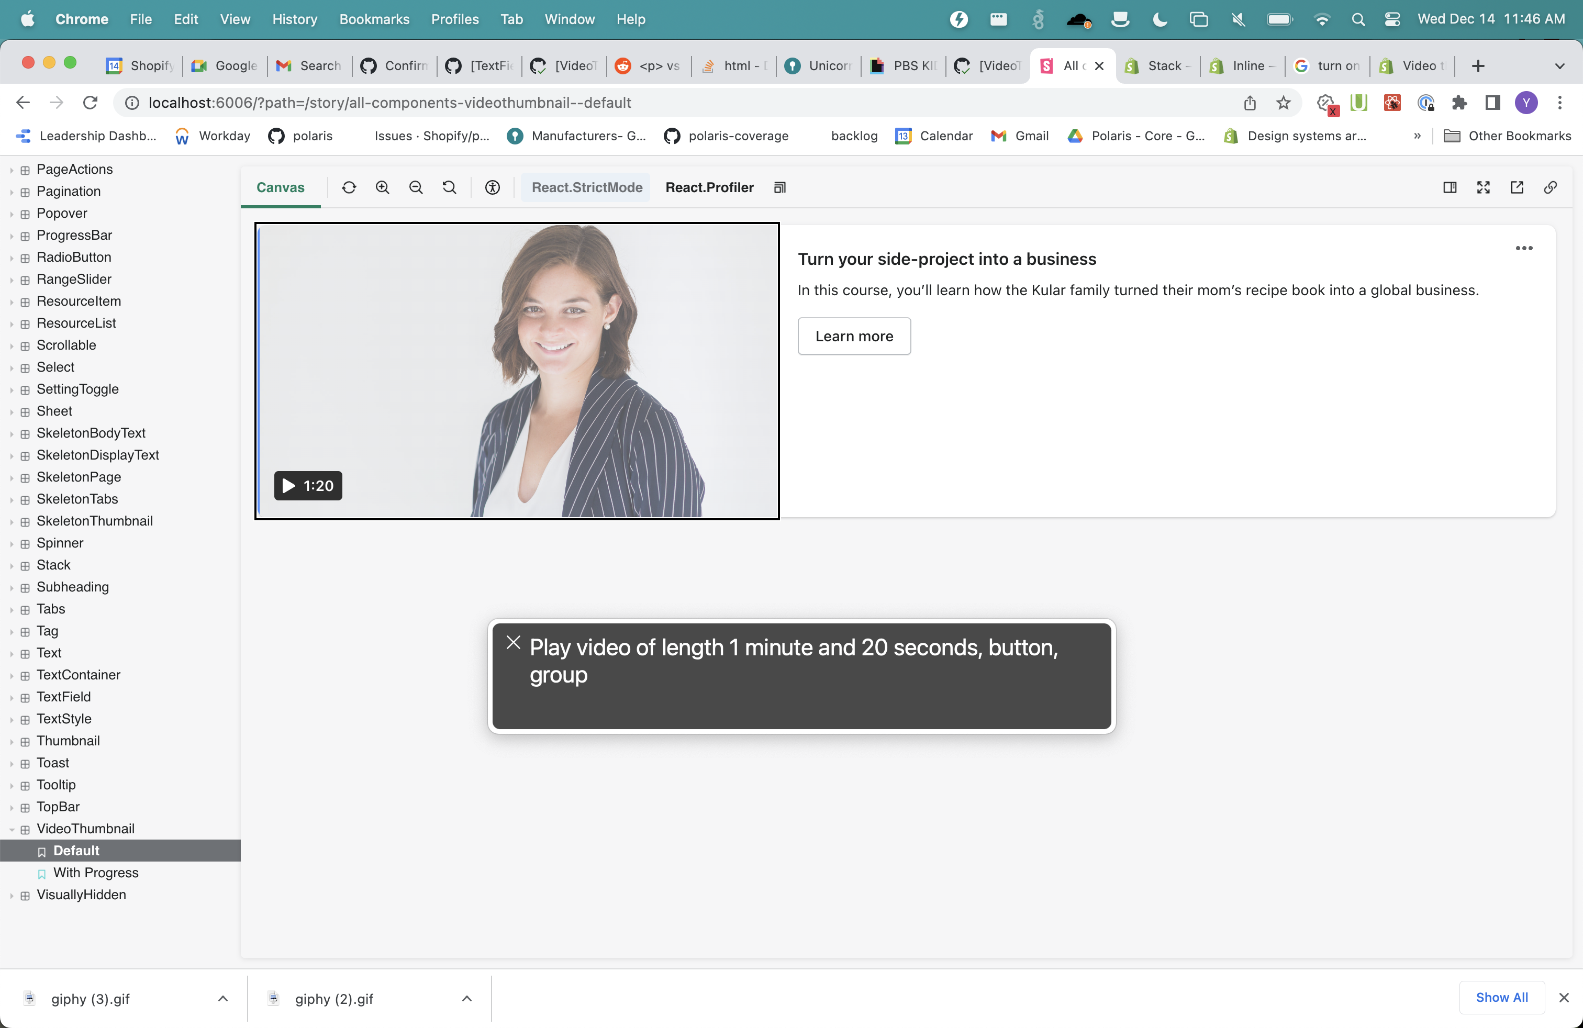
Task: Enter full screen canvas mode
Action: click(x=1483, y=187)
